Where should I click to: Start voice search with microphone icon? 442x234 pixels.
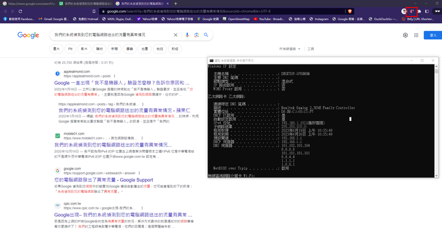tap(187, 35)
